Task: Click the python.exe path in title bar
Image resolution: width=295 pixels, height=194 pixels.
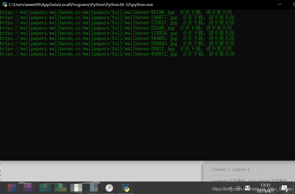Action: click(x=81, y=4)
